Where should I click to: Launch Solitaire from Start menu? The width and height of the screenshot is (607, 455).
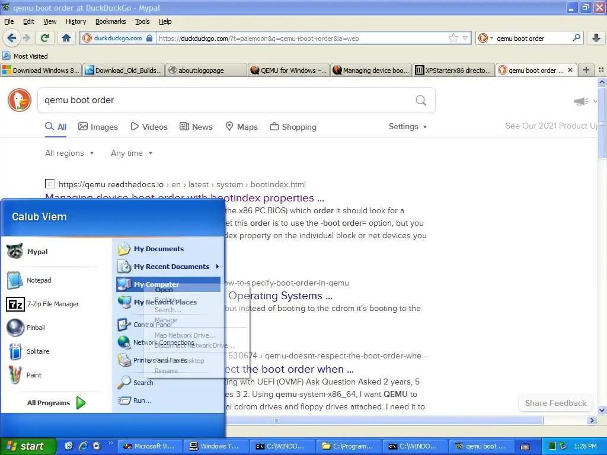[x=28, y=351]
